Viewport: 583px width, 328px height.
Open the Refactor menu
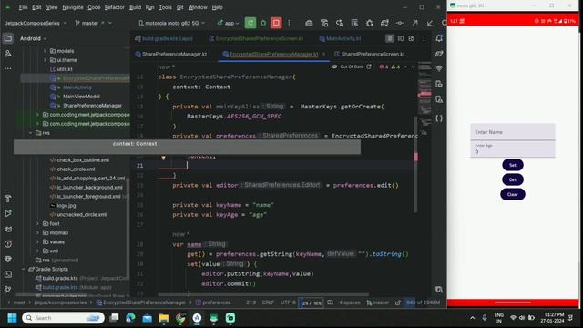tap(115, 7)
